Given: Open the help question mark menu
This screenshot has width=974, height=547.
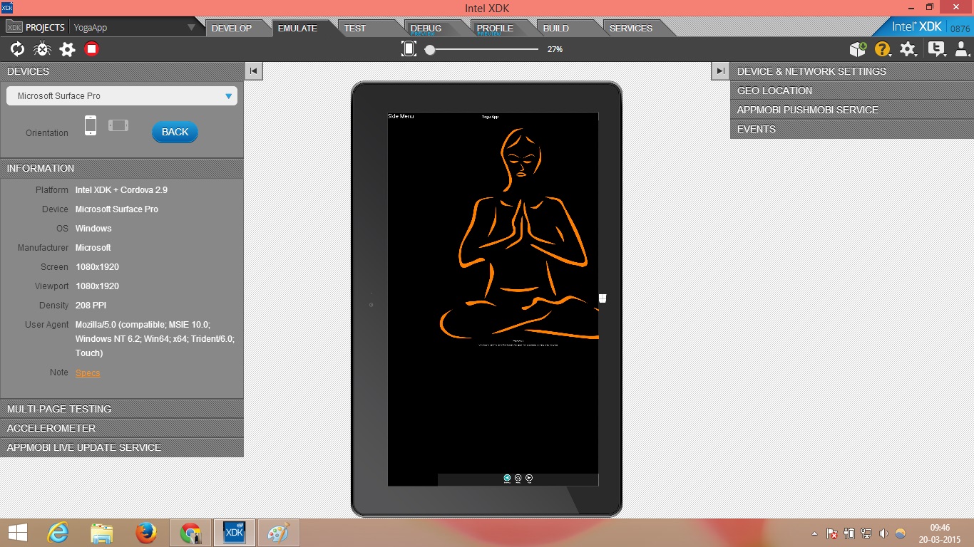Looking at the screenshot, I should click(883, 49).
